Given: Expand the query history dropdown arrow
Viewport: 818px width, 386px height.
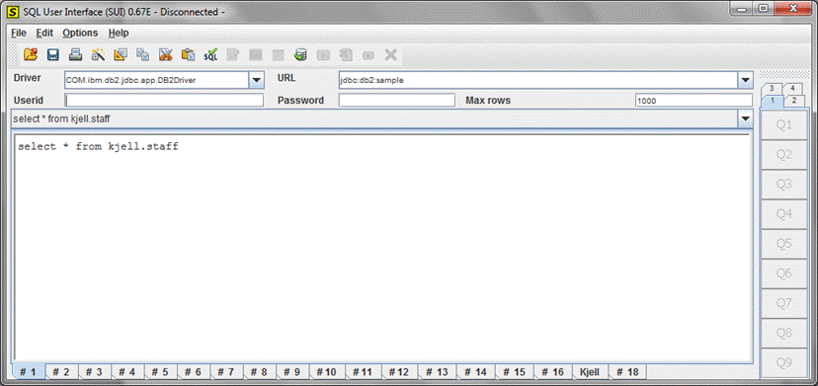Looking at the screenshot, I should [746, 118].
